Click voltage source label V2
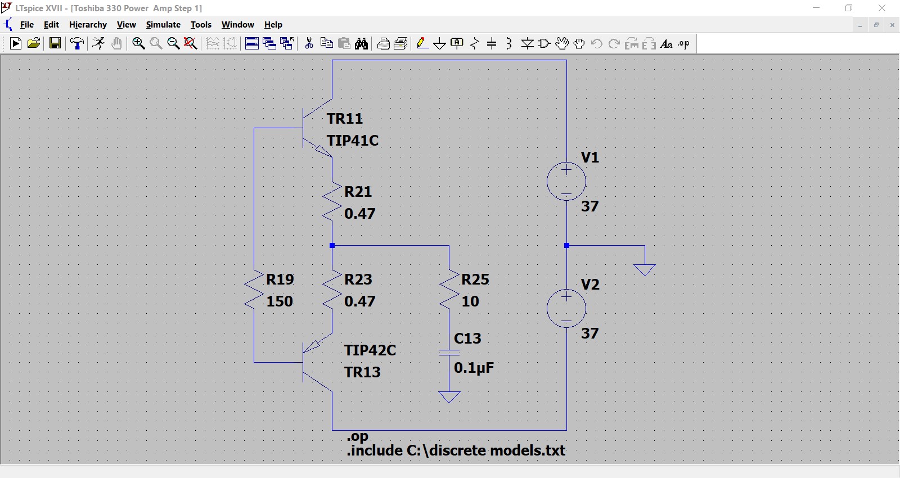900x478 pixels. tap(590, 285)
